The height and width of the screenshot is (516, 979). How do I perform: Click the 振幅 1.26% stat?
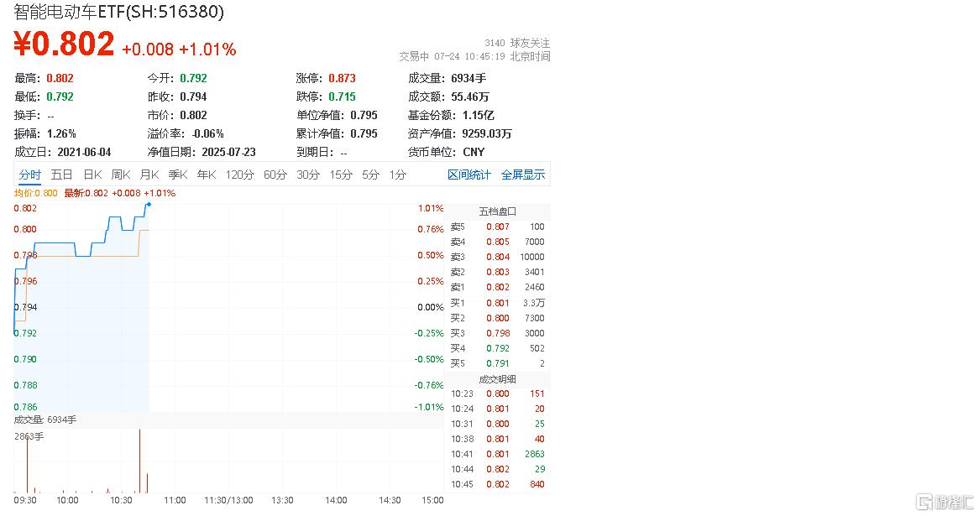tap(45, 133)
